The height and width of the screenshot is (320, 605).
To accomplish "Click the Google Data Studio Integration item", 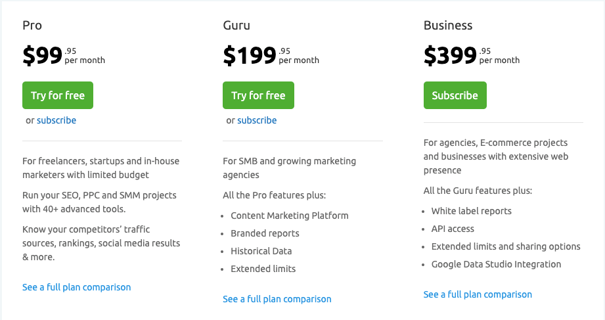I will [496, 264].
